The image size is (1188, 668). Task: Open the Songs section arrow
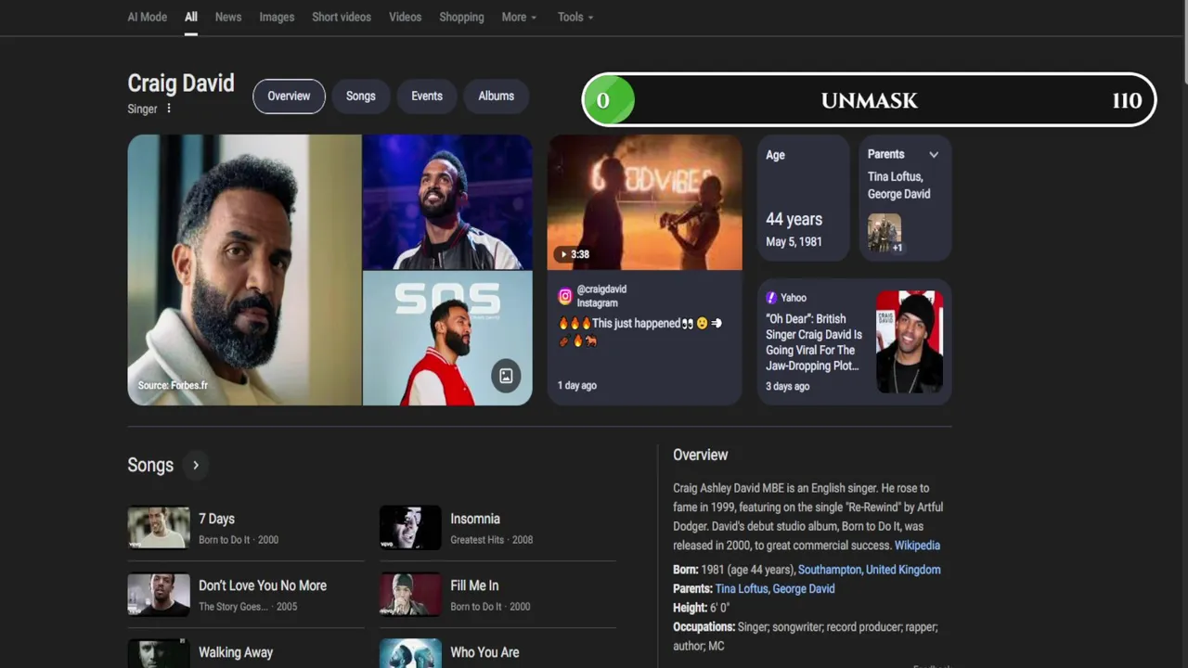click(x=196, y=465)
